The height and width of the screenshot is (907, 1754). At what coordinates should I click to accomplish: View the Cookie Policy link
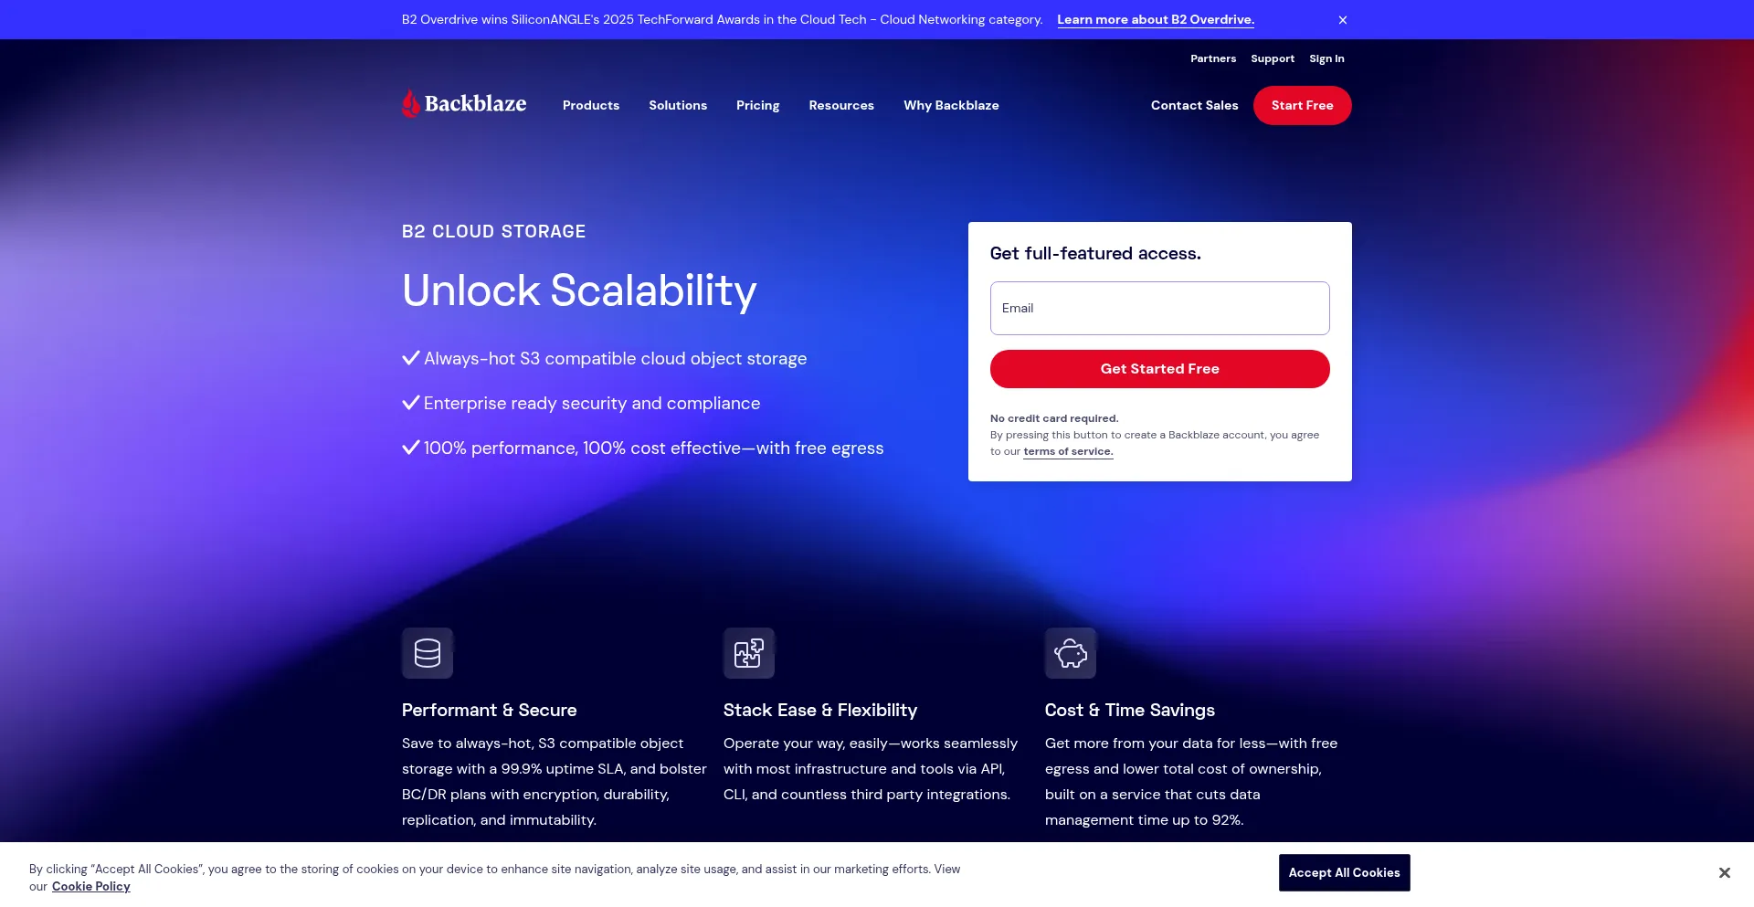point(91,887)
